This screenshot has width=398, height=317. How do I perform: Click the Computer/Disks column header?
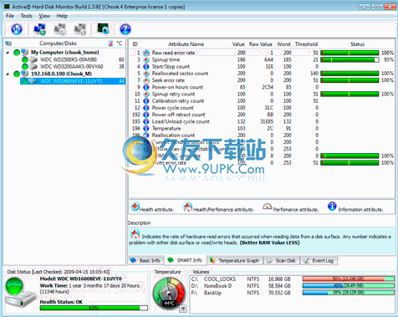tap(58, 43)
